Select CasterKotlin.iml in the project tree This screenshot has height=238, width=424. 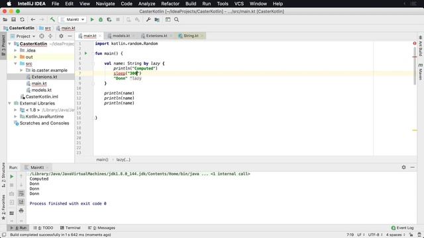coord(41,97)
